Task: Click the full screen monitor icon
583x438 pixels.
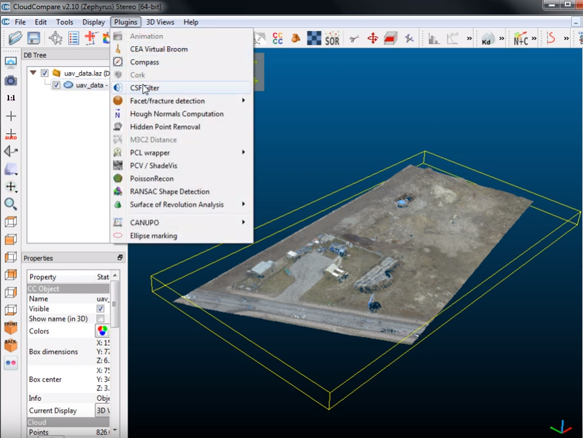Action: click(x=11, y=62)
